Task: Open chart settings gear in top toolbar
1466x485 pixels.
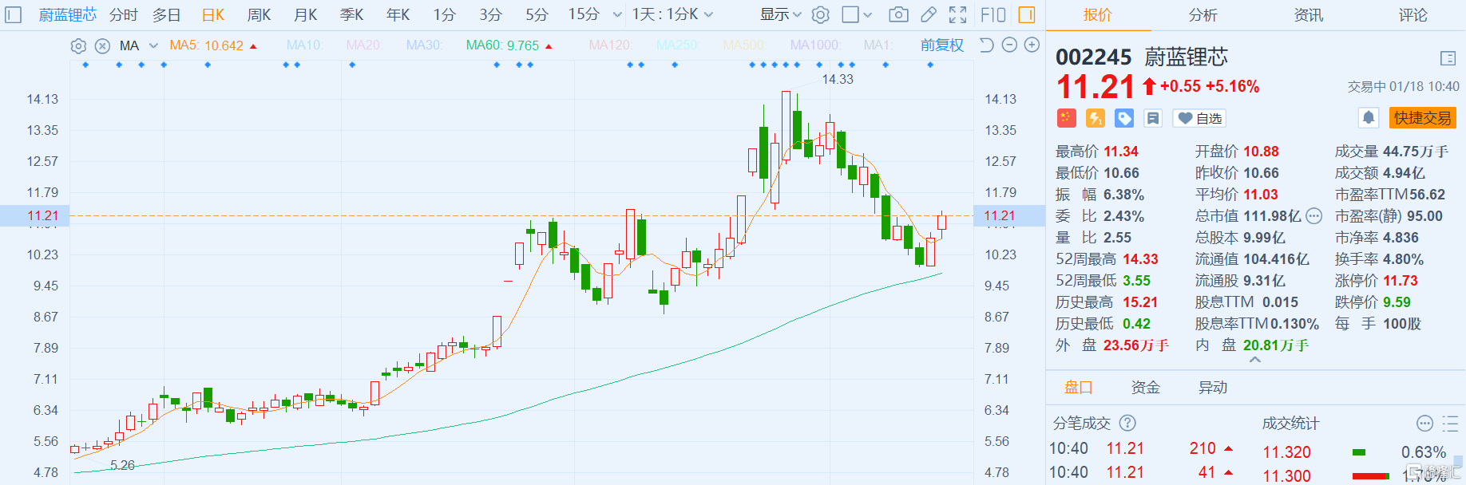Action: (x=820, y=15)
